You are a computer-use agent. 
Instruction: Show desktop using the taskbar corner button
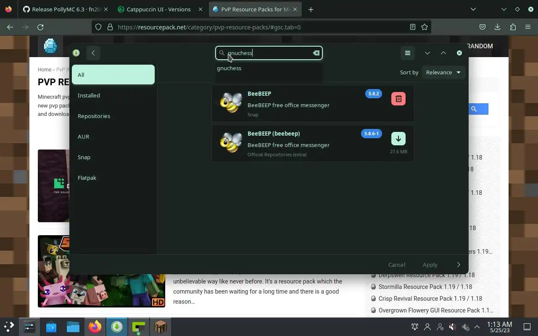click(527, 327)
